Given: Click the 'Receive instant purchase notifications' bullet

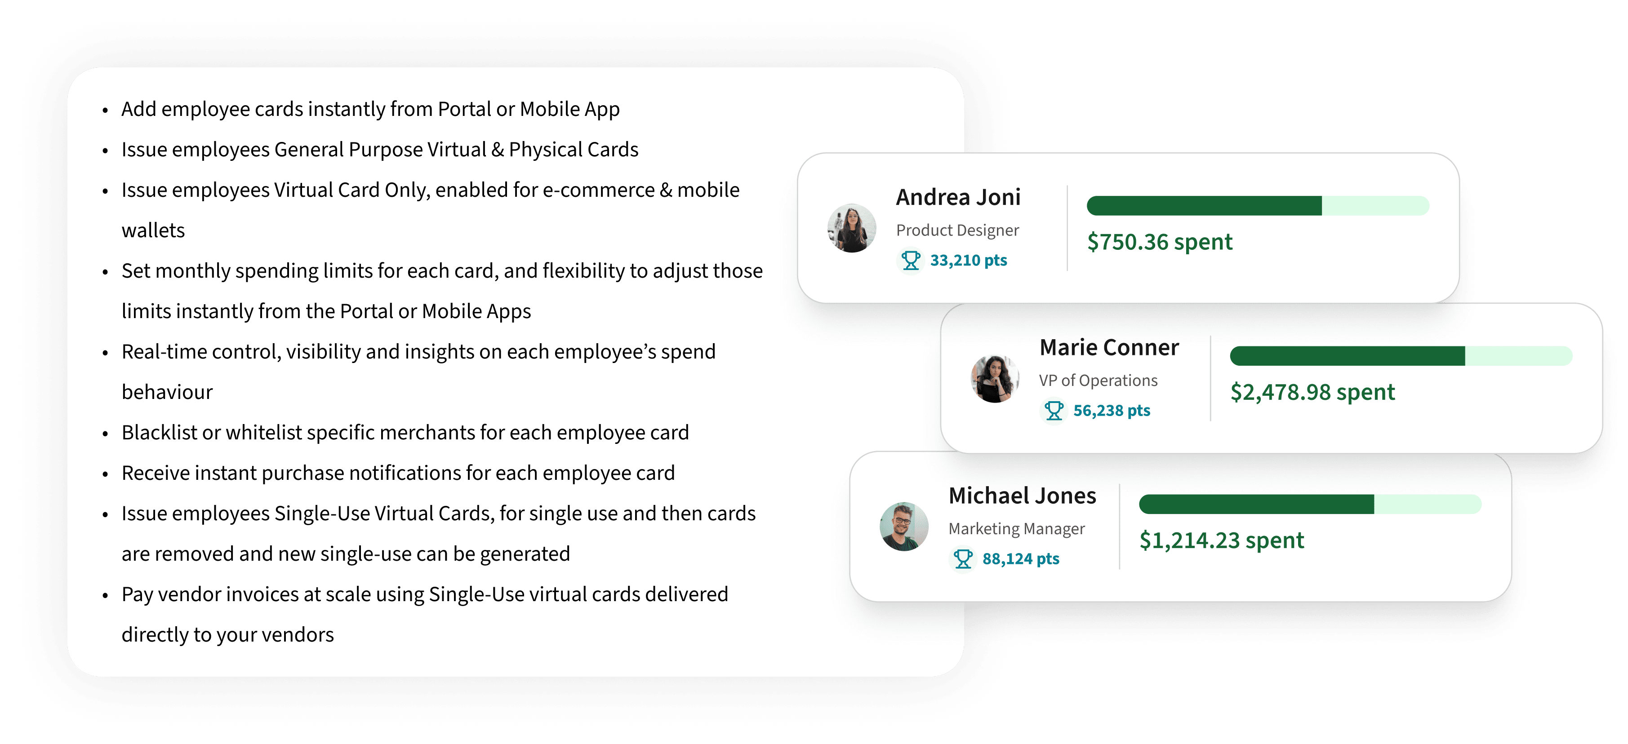Looking at the screenshot, I should pos(398,473).
